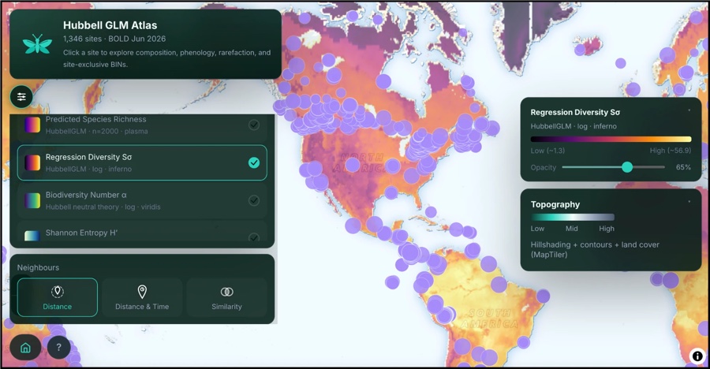710x369 pixels.
Task: Enable the Predicted Species Richness layer checkmark
Action: (x=254, y=125)
